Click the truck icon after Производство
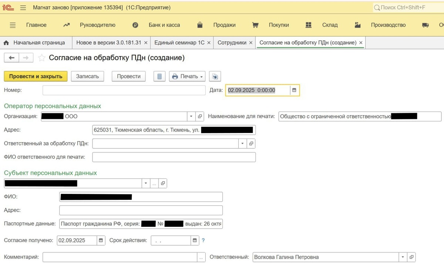 click(x=425, y=25)
